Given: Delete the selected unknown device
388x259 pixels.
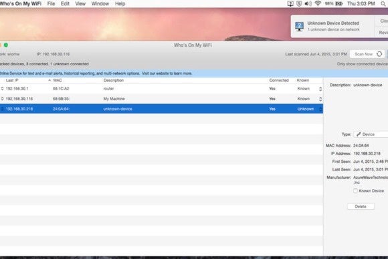Looking at the screenshot, I should tap(361, 206).
